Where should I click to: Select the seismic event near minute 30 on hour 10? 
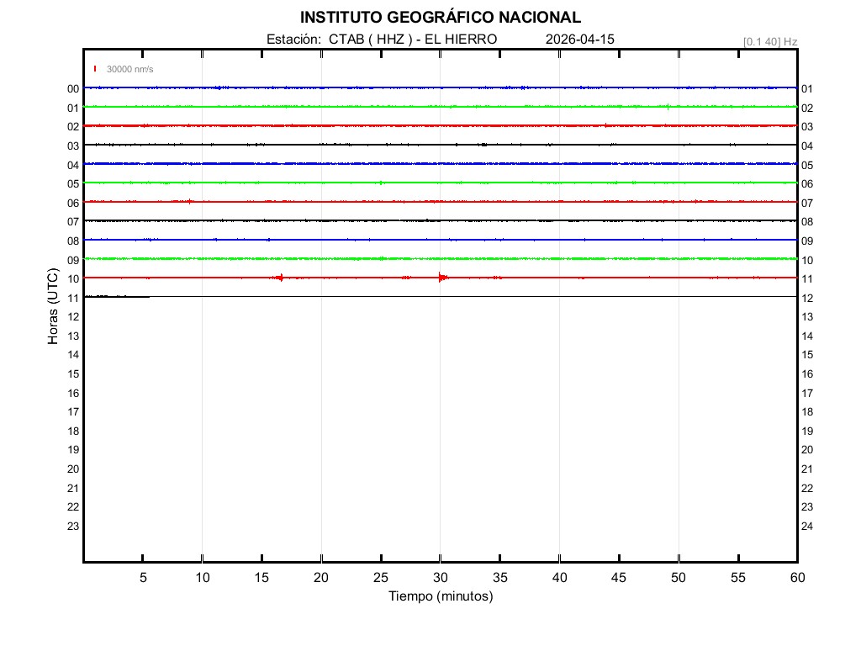(441, 278)
